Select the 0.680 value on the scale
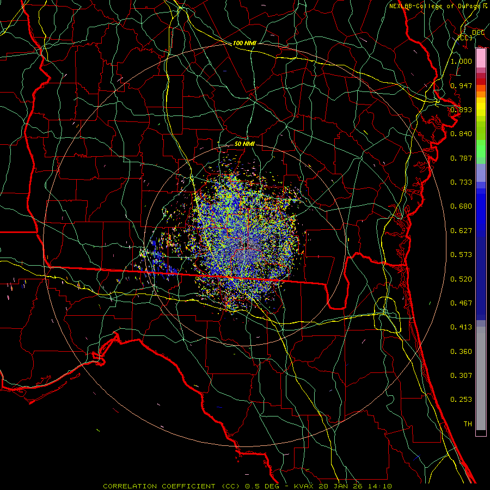Viewport: 490px width, 490px height. click(461, 206)
